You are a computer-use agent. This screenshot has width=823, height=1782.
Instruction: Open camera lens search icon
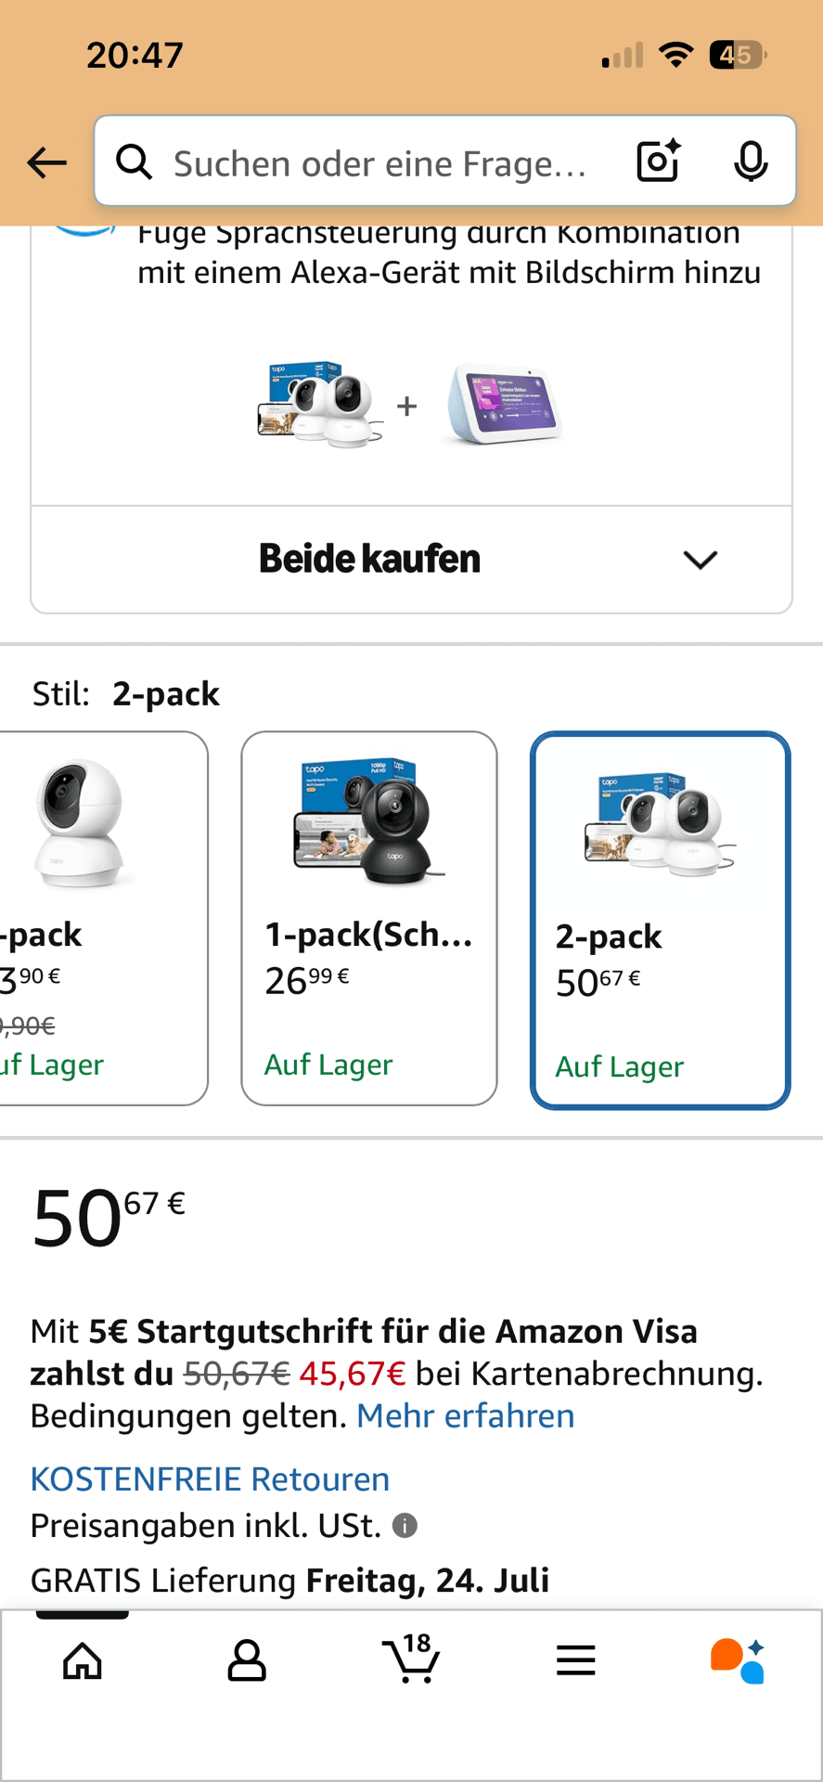coord(659,161)
